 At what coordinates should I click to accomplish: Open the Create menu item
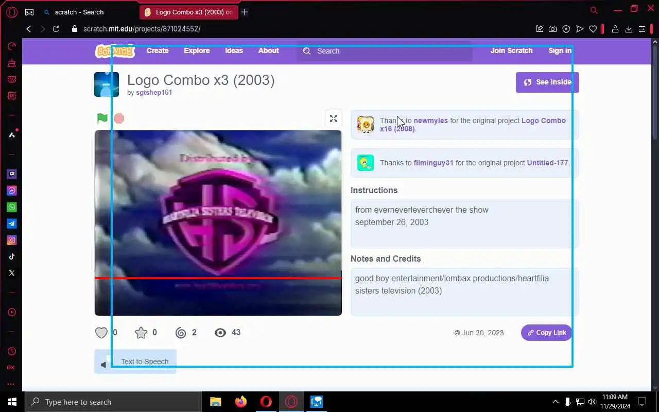click(158, 50)
